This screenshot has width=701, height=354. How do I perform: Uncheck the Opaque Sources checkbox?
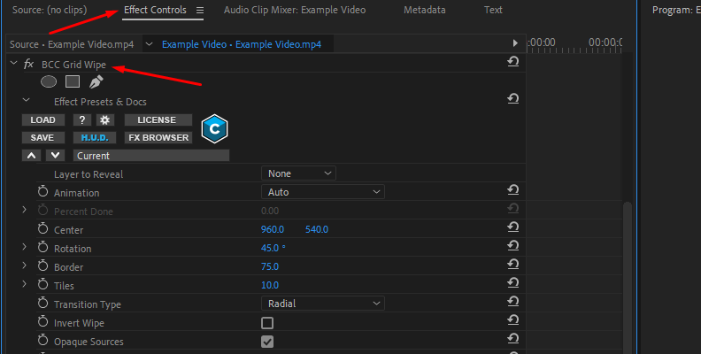pyautogui.click(x=267, y=342)
